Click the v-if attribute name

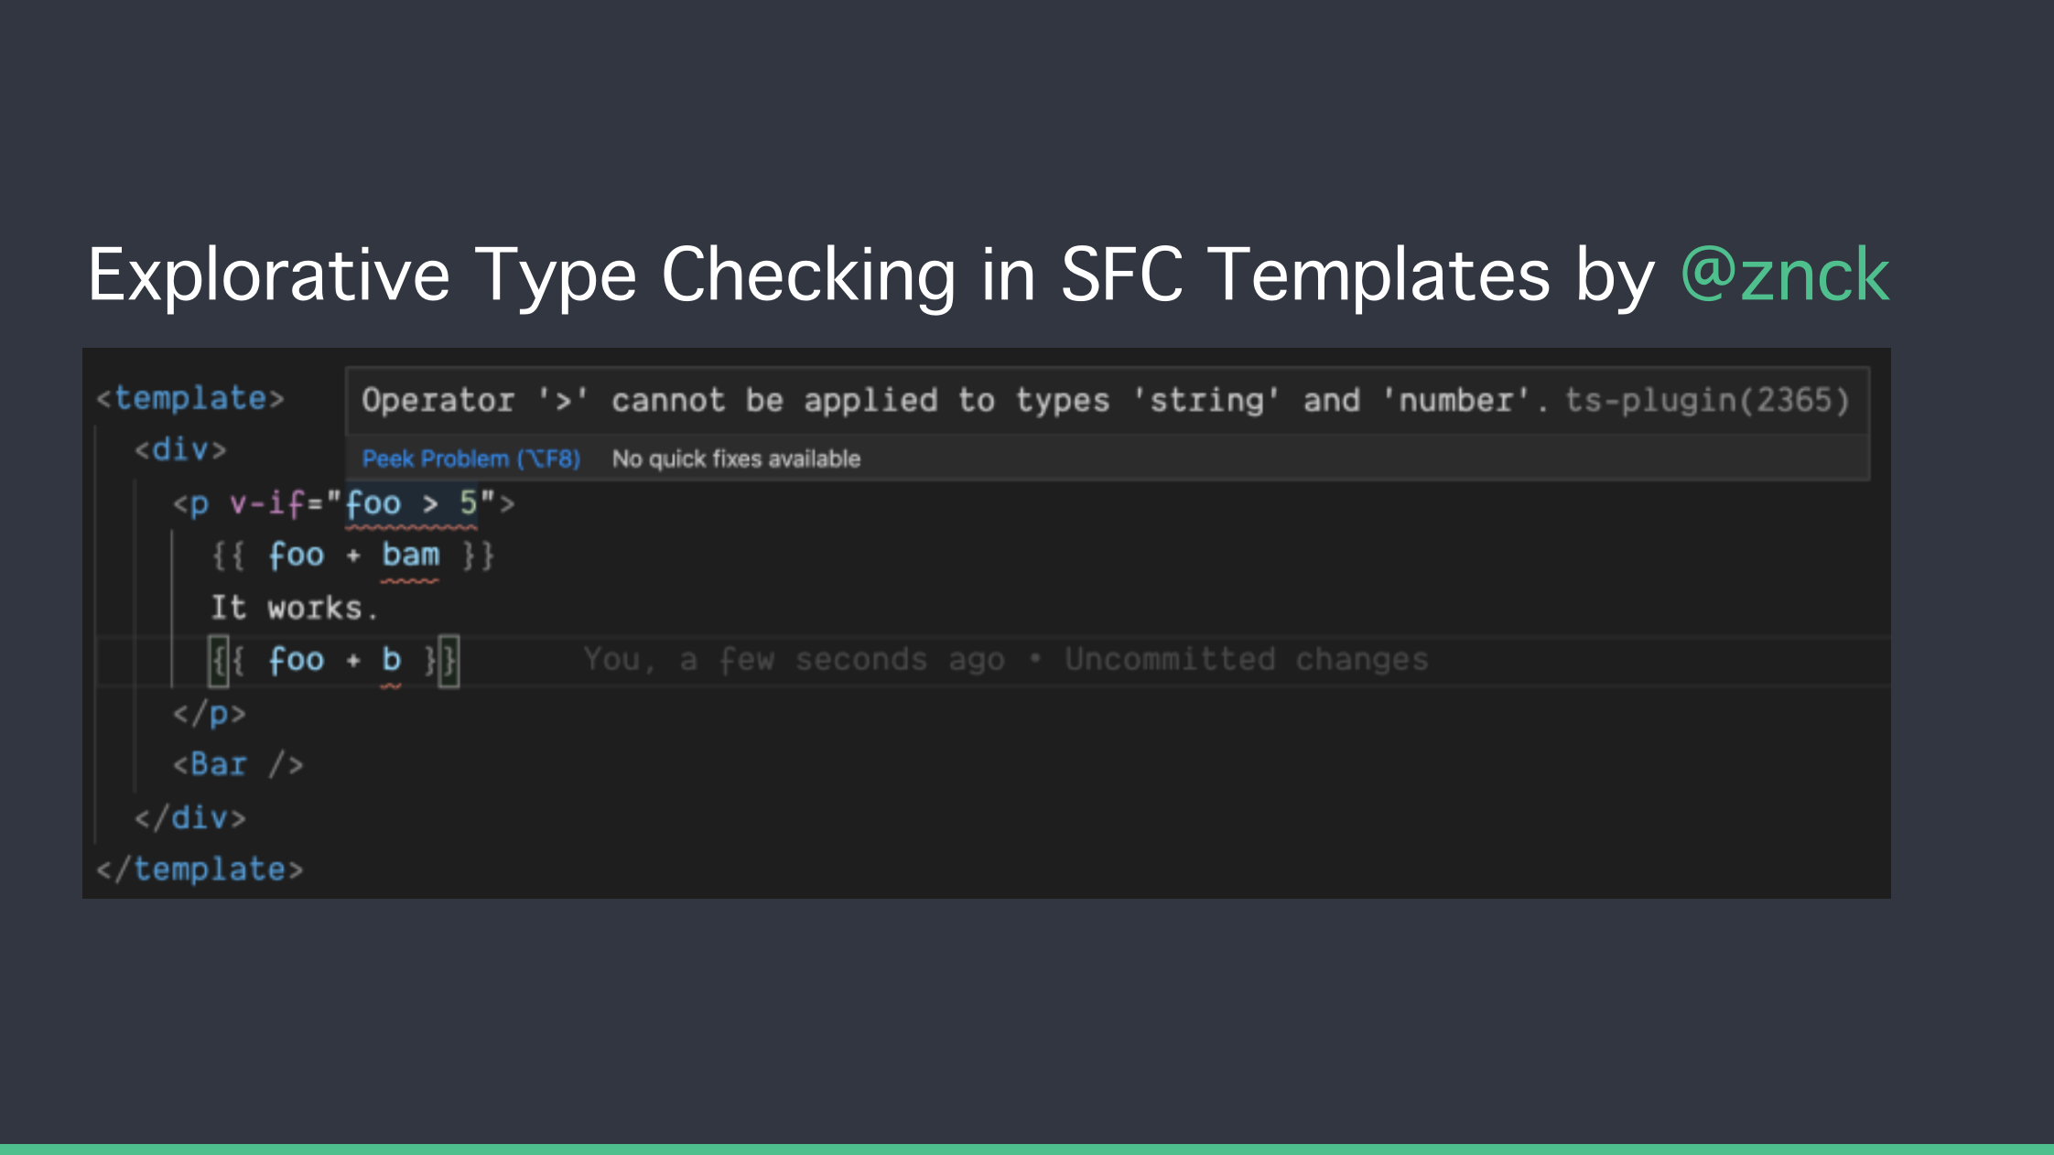pyautogui.click(x=266, y=503)
